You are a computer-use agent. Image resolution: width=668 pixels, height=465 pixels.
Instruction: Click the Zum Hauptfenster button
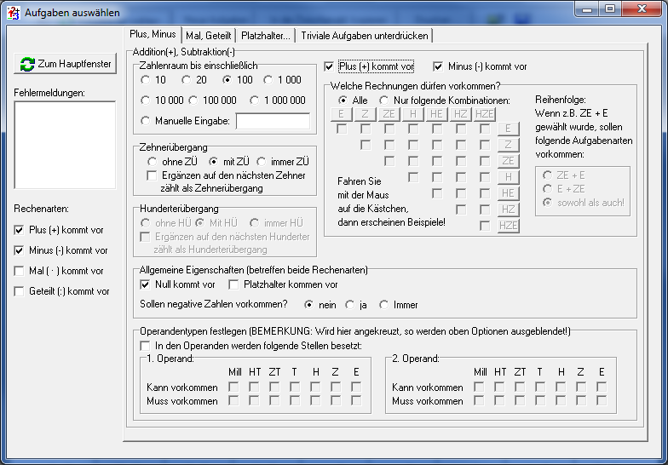point(66,64)
